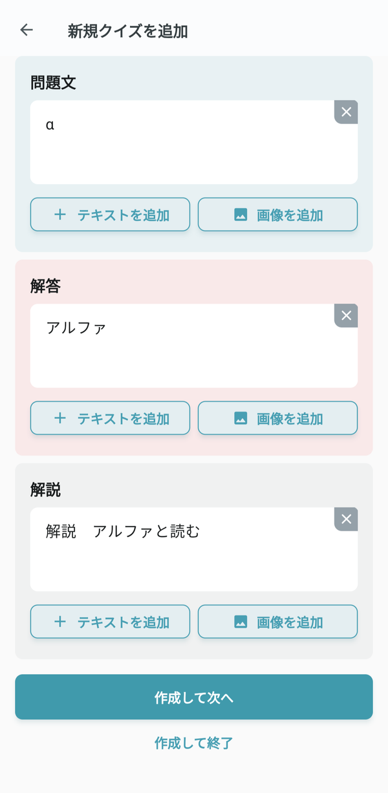Click plus icon in 問題文 テキストを追加 button
The height and width of the screenshot is (793, 388).
[60, 215]
